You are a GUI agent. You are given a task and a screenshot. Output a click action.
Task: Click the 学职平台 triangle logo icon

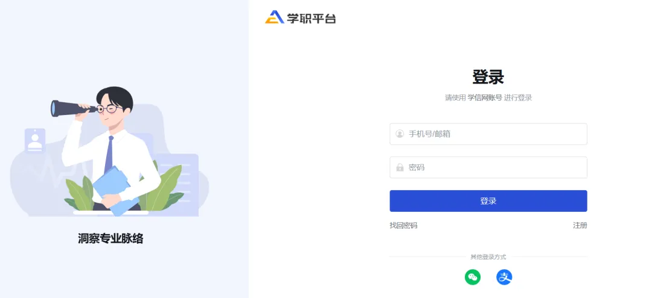point(274,17)
